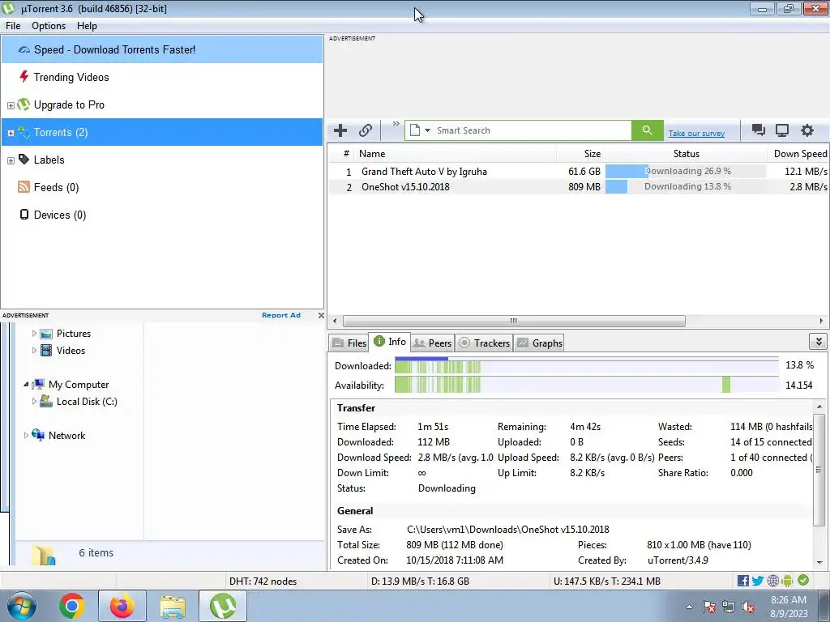This screenshot has width=830, height=622.
Task: Switch to the Files tab
Action: coord(349,343)
